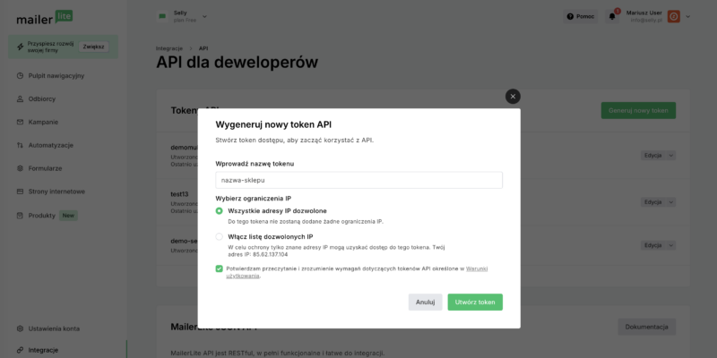Click the token name input field
717x358 pixels.
tap(359, 180)
